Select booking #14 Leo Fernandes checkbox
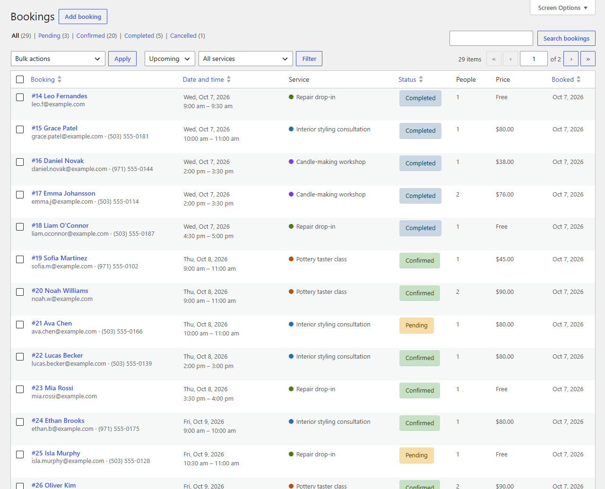This screenshot has width=605, height=489. [20, 97]
